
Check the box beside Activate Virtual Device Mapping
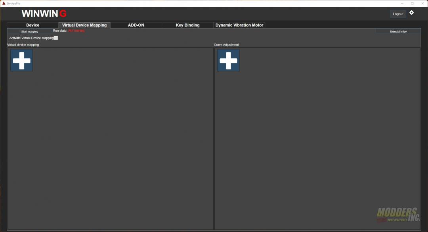(x=56, y=38)
